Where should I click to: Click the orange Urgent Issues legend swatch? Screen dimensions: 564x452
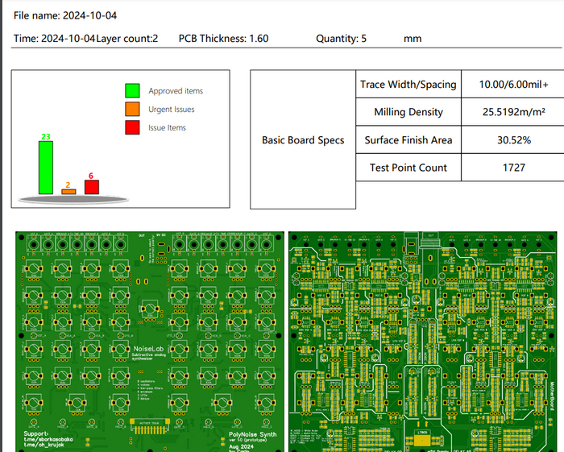(x=132, y=110)
